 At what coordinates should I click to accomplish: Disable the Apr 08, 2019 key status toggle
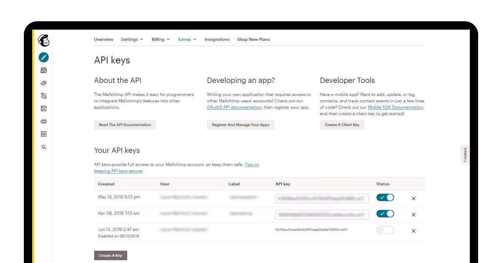[385, 214]
